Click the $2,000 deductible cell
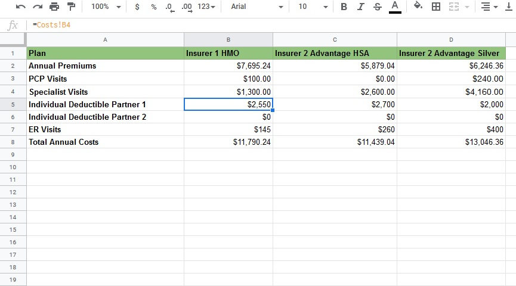The image size is (516, 286). (x=451, y=104)
